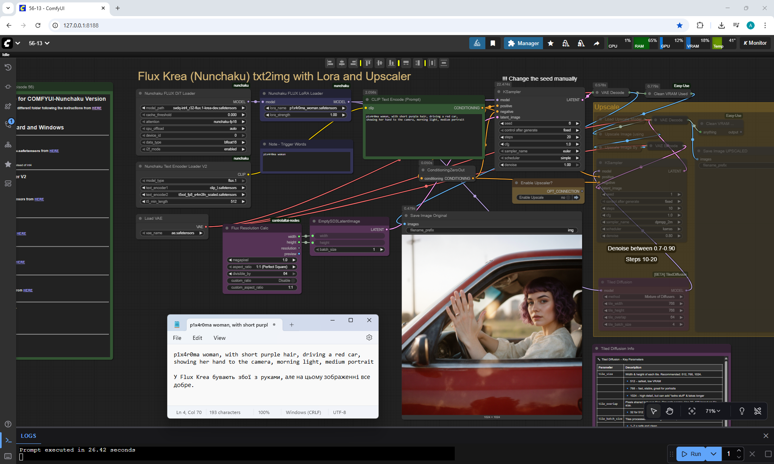Open the queue history sidebar icon
774x464 pixels.
click(x=8, y=67)
